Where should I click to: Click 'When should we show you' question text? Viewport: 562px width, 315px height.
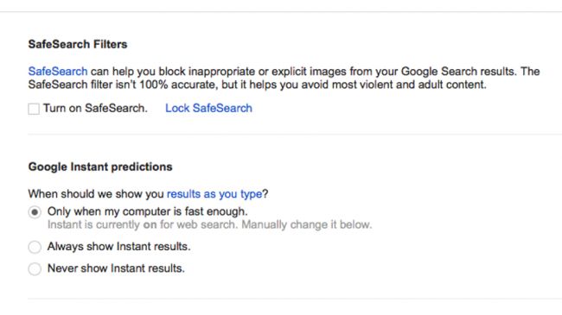pyautogui.click(x=96, y=194)
